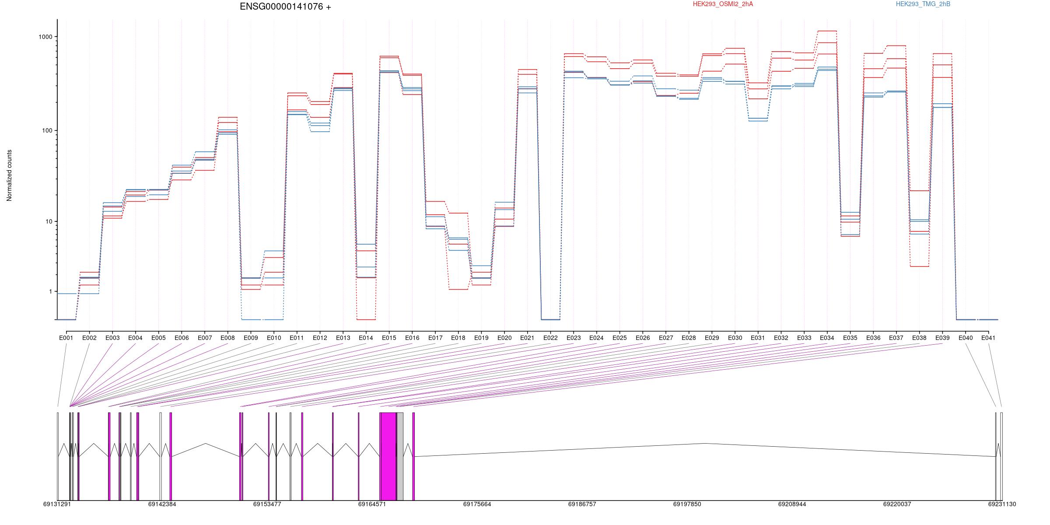The image size is (1050, 525).
Task: Click the large magenta exon block in gene model
Action: pyautogui.click(x=388, y=456)
